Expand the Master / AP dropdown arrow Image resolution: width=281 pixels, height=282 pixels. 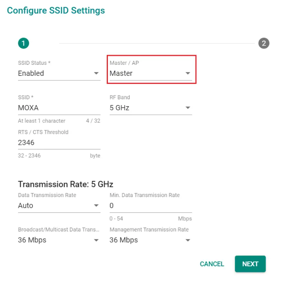[x=188, y=73]
